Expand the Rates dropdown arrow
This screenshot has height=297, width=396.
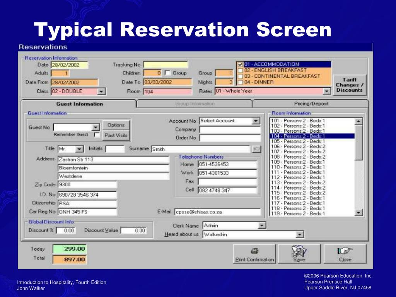[327, 91]
